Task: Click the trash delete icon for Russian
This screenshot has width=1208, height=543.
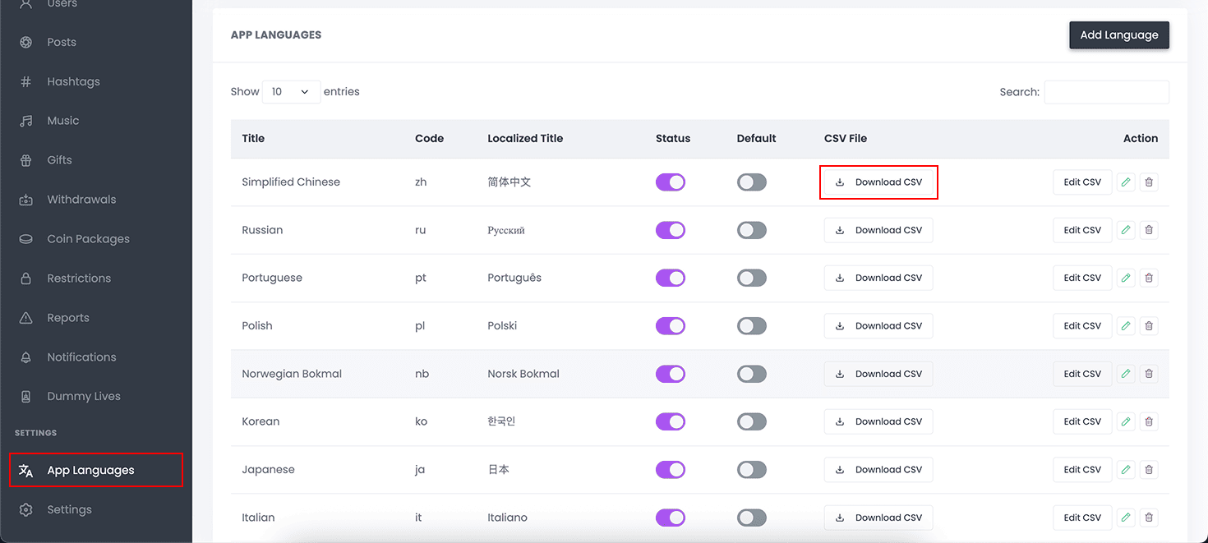Action: tap(1149, 230)
